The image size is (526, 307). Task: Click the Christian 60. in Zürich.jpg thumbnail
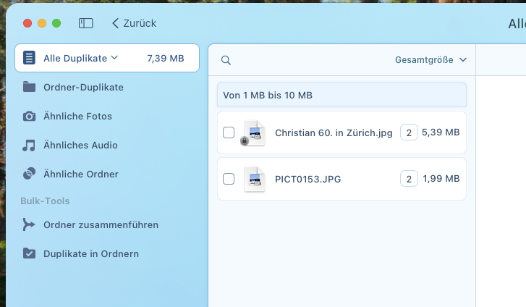254,133
